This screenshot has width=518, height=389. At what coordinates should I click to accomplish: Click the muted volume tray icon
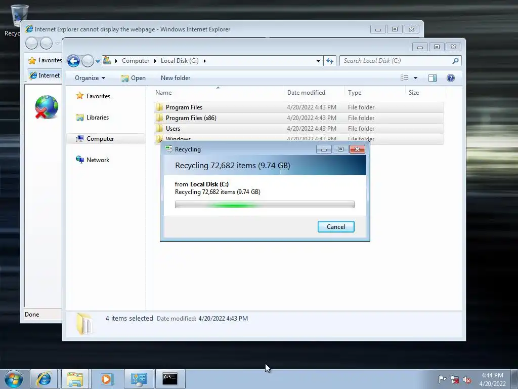point(467,379)
